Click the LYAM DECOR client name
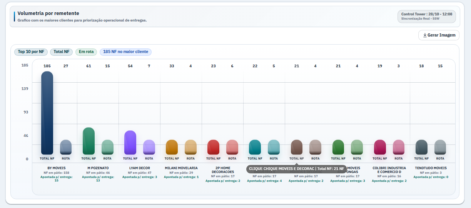This screenshot has width=471, height=208. point(140,168)
